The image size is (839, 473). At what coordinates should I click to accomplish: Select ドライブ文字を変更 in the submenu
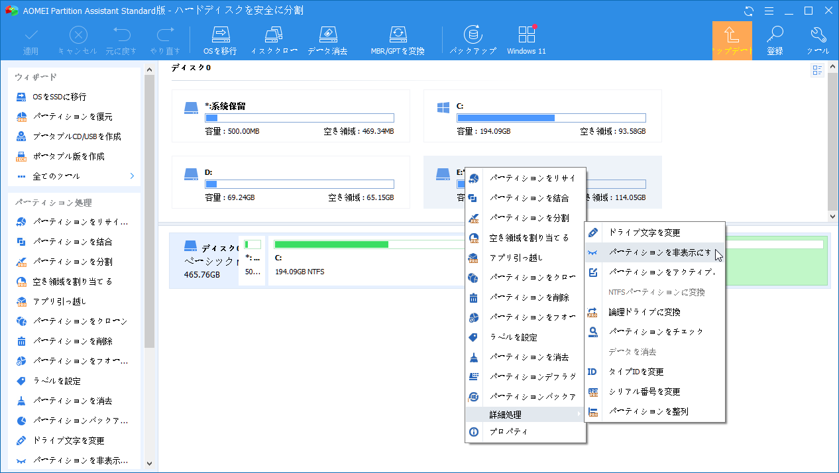pos(655,233)
